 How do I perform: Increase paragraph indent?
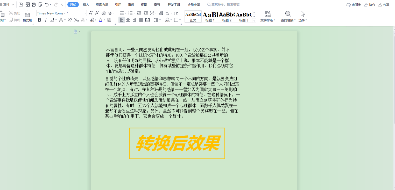coord(146,13)
